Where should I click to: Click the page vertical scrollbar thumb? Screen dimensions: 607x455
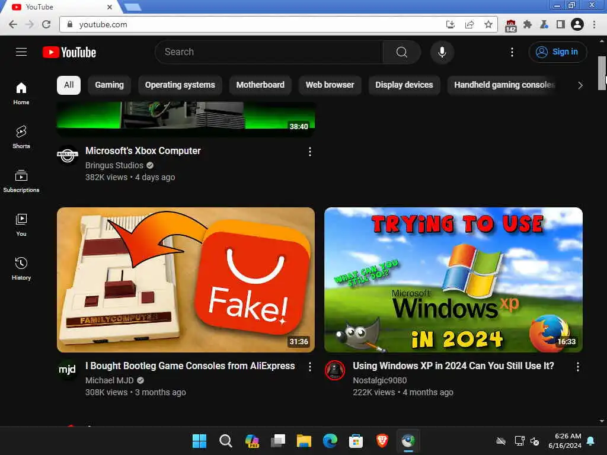(602, 73)
